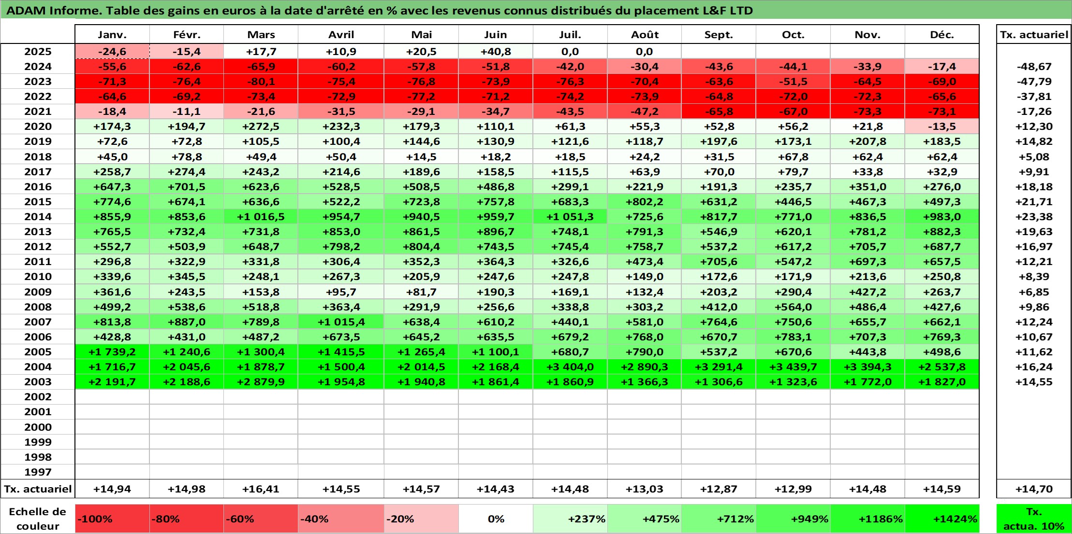Select cell -13,5 for December 2020
Viewport: 1072px width, 534px height.
[942, 126]
